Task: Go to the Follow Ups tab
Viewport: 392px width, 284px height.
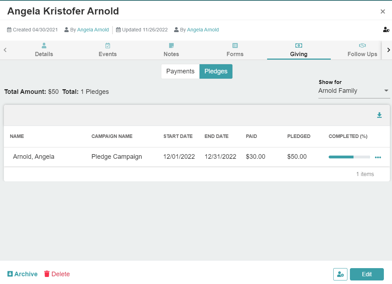Action: coord(362,50)
